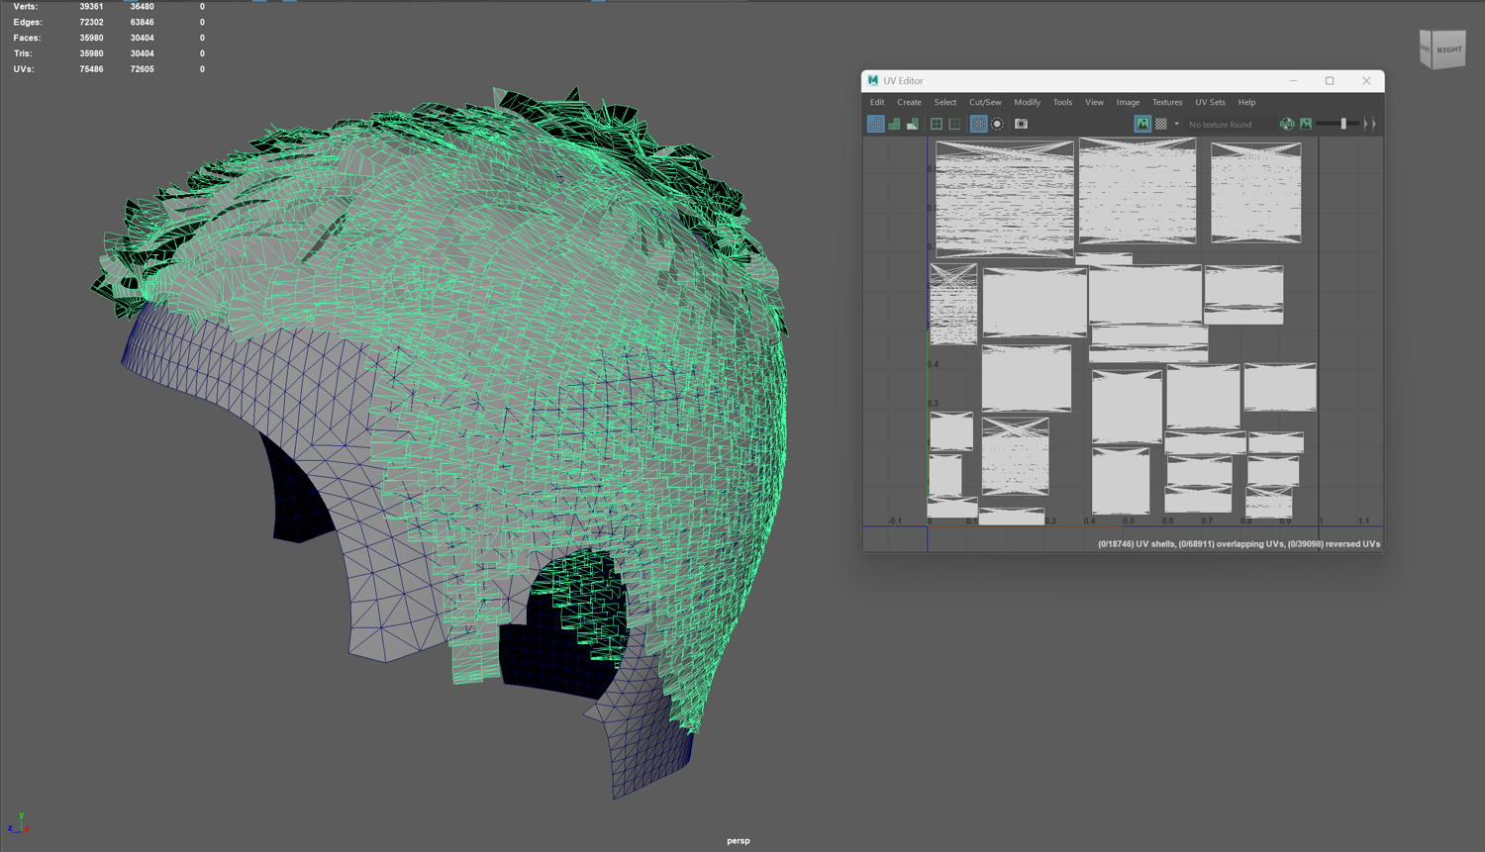The width and height of the screenshot is (1485, 852).
Task: Open the Image menu
Action: point(1128,102)
